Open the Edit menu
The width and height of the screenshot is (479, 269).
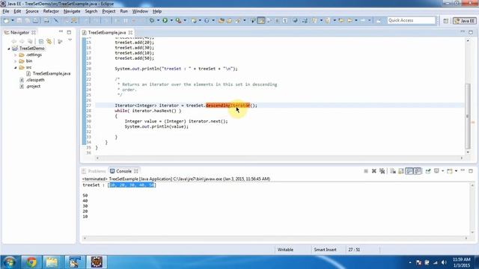click(17, 11)
